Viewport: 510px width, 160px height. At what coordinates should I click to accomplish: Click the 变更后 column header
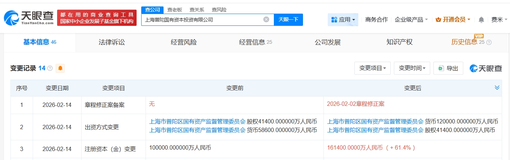tap(413, 88)
